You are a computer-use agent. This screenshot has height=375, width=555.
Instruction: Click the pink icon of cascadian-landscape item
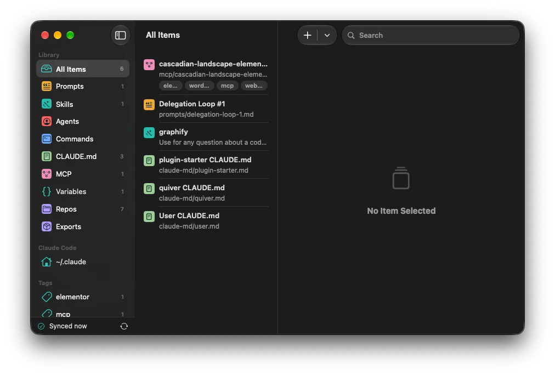pyautogui.click(x=149, y=64)
